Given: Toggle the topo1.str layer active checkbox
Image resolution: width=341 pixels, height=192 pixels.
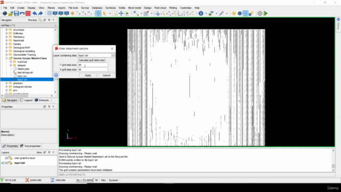Looking at the screenshot, I should (x=3, y=163).
